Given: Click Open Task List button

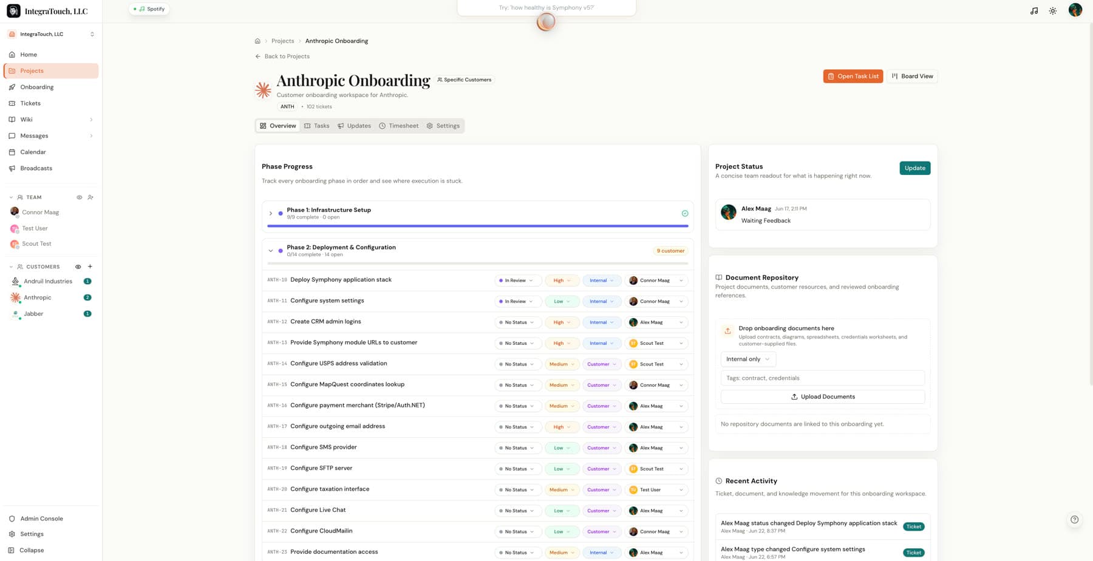Looking at the screenshot, I should tap(853, 76).
